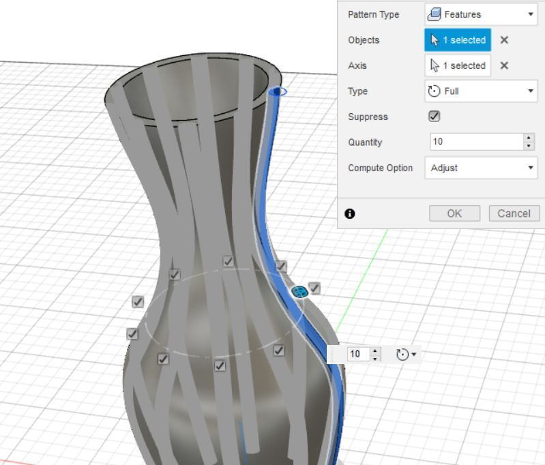Clear the Objects selection with X
The width and height of the screenshot is (545, 465).
(504, 40)
